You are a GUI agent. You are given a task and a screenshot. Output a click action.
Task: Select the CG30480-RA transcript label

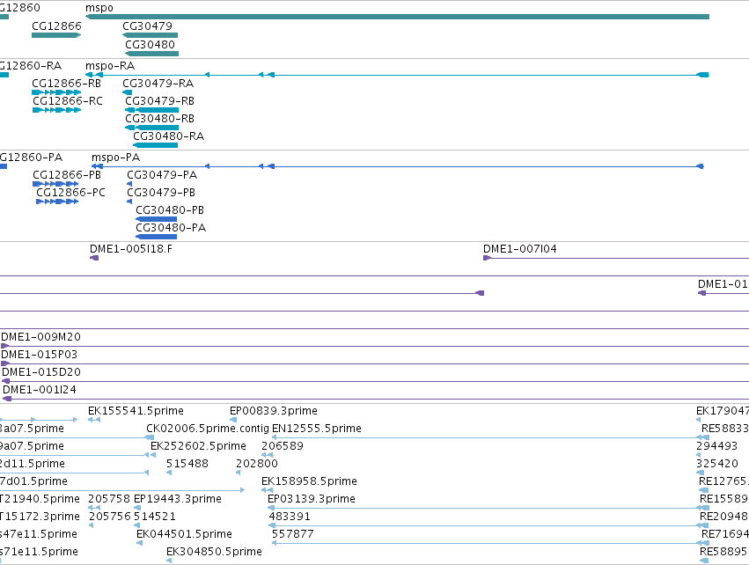tap(169, 136)
